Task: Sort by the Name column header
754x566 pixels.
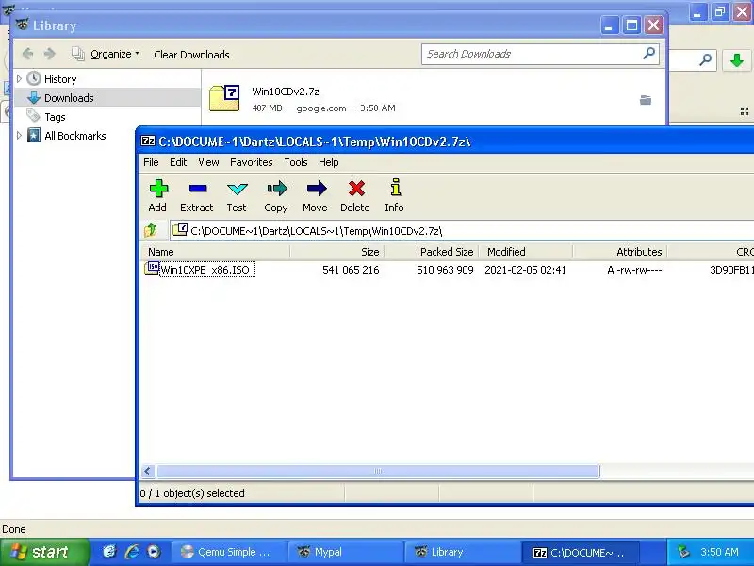Action: pos(215,252)
